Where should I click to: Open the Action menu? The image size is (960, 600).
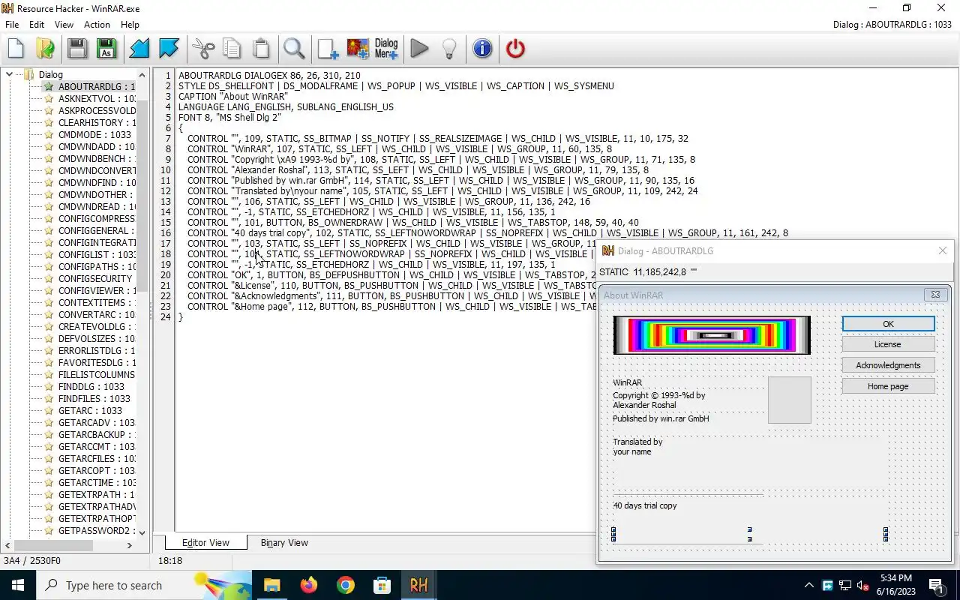[x=97, y=25]
